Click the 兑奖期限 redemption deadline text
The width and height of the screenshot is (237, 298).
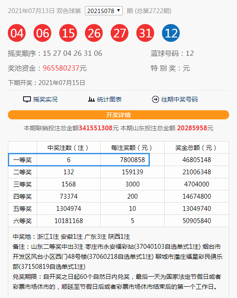117,281
